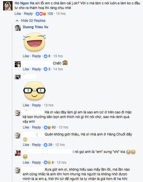Open reactions icons on Ho Ngoc Ha comment
Image resolution: width=143 pixels, height=182 pixels.
(41, 14)
